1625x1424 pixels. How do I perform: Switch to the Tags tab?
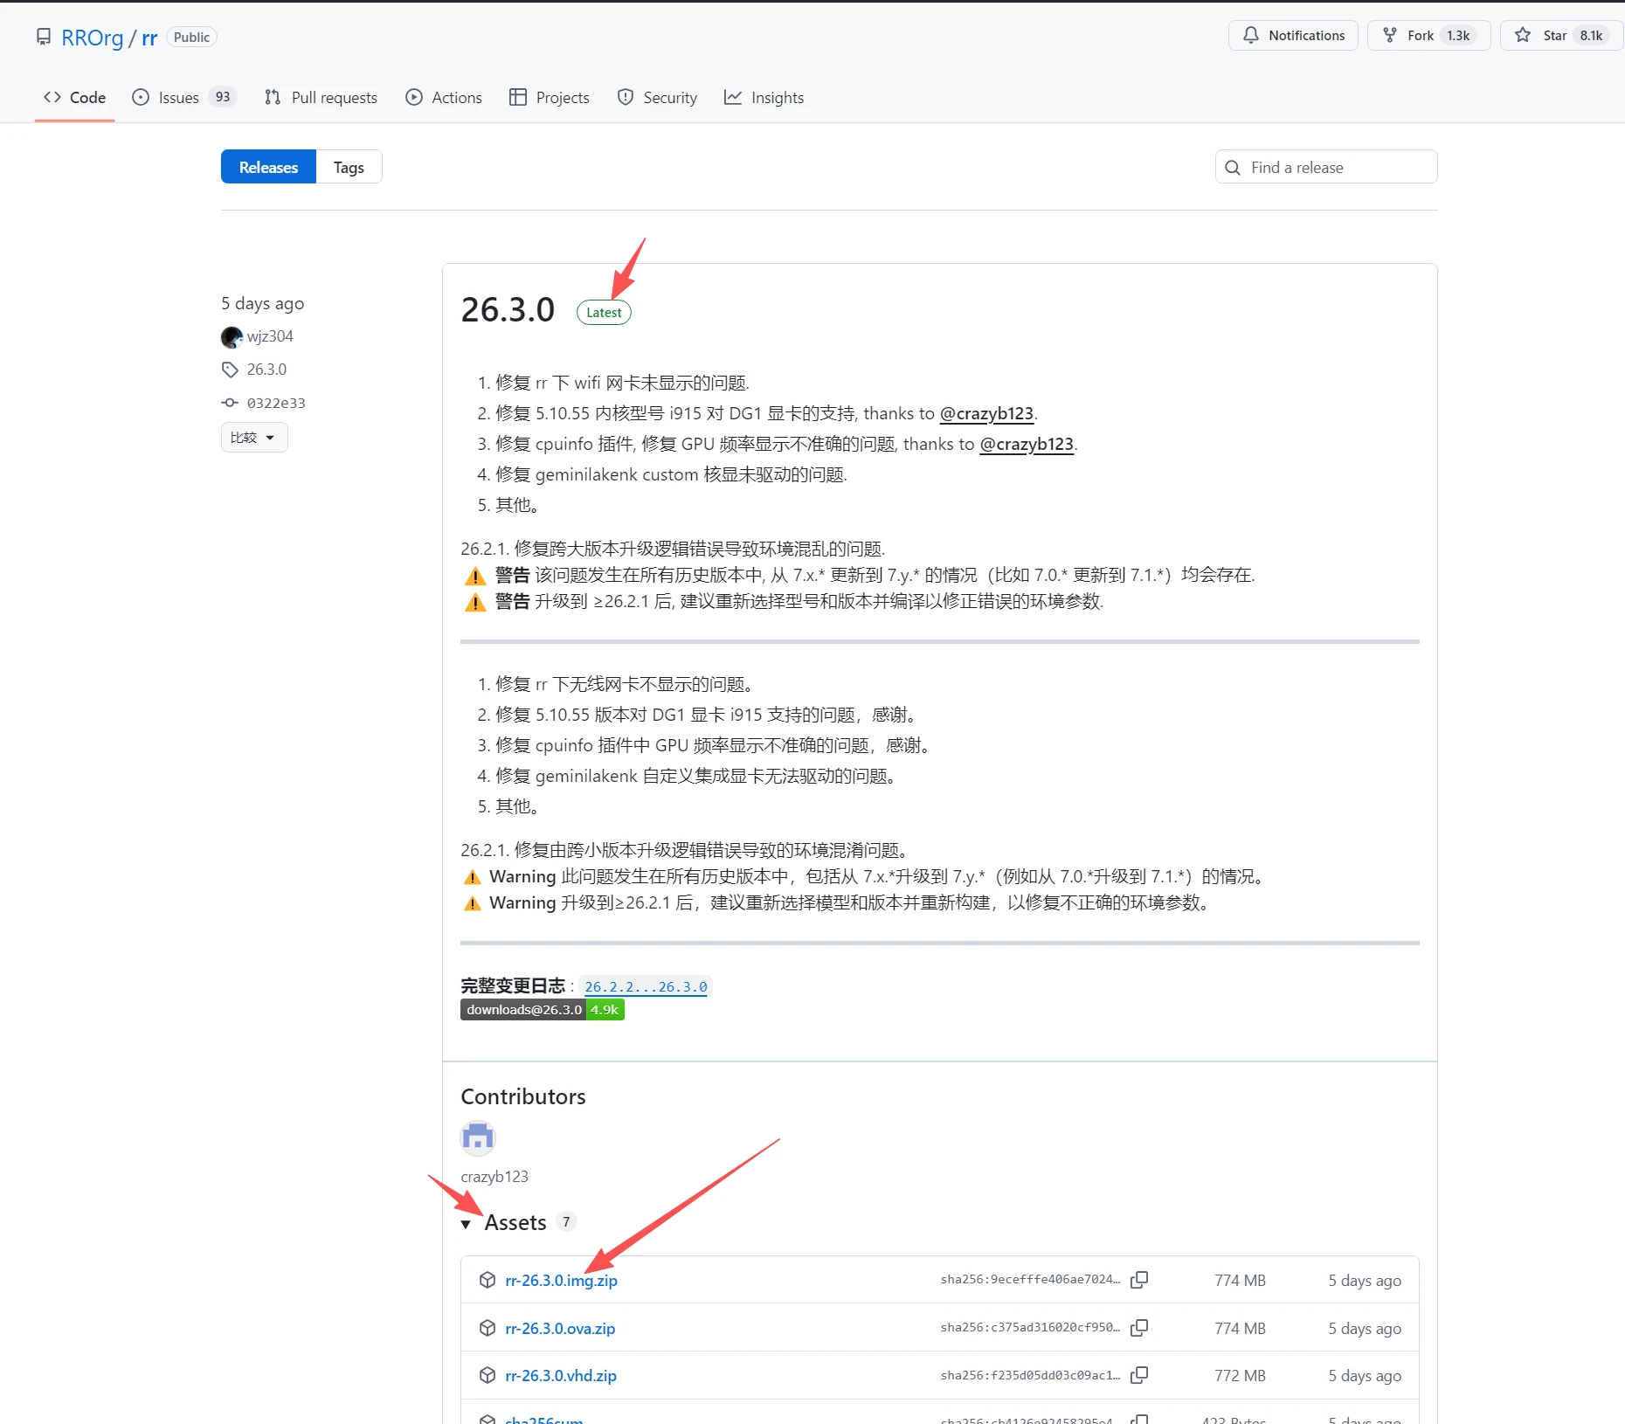349,168
